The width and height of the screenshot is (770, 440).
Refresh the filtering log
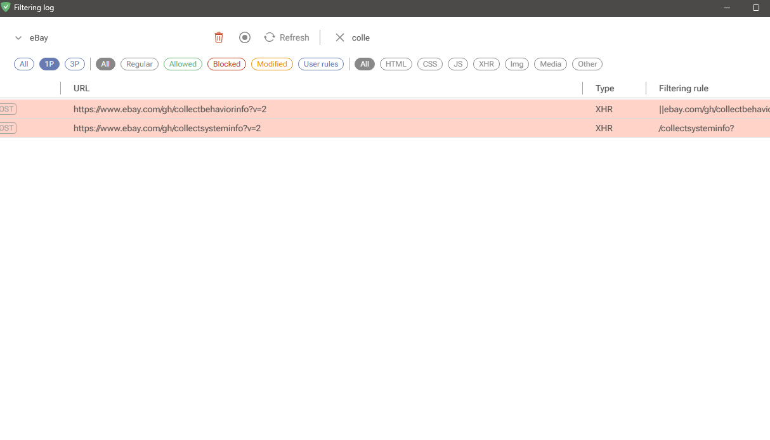click(286, 37)
